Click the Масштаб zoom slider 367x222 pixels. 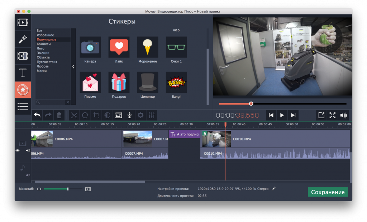63,189
